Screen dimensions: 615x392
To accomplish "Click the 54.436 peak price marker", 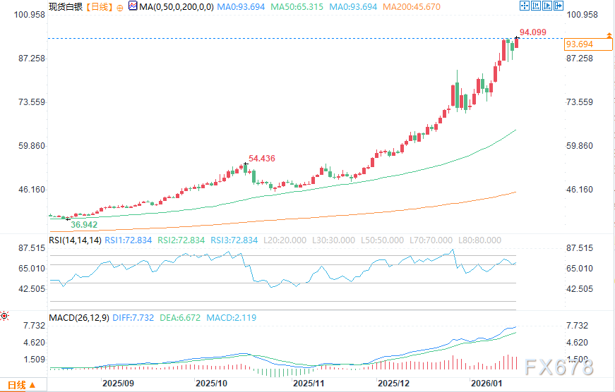I will [262, 159].
